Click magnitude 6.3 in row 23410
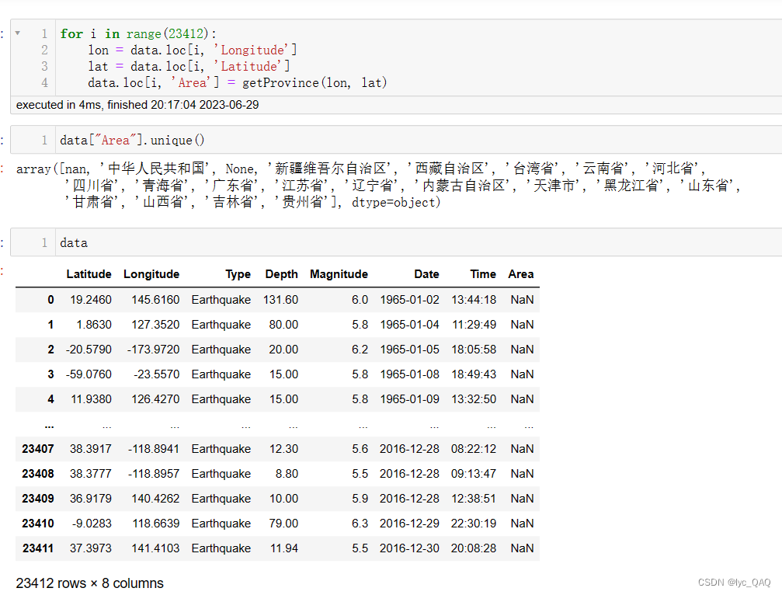The image size is (782, 595). pos(360,524)
